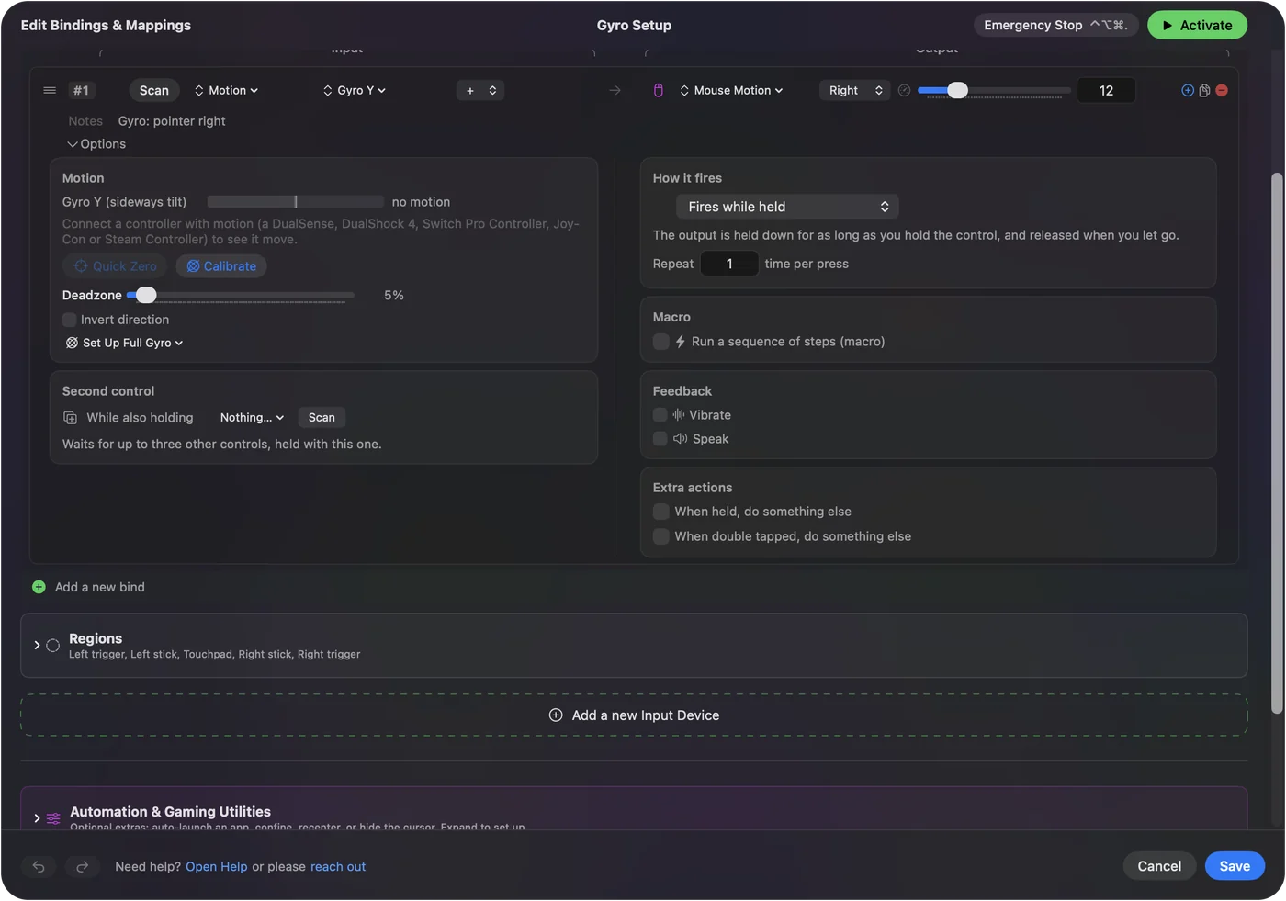Open the Motion input type dropdown
The width and height of the screenshot is (1286, 901).
click(x=226, y=90)
